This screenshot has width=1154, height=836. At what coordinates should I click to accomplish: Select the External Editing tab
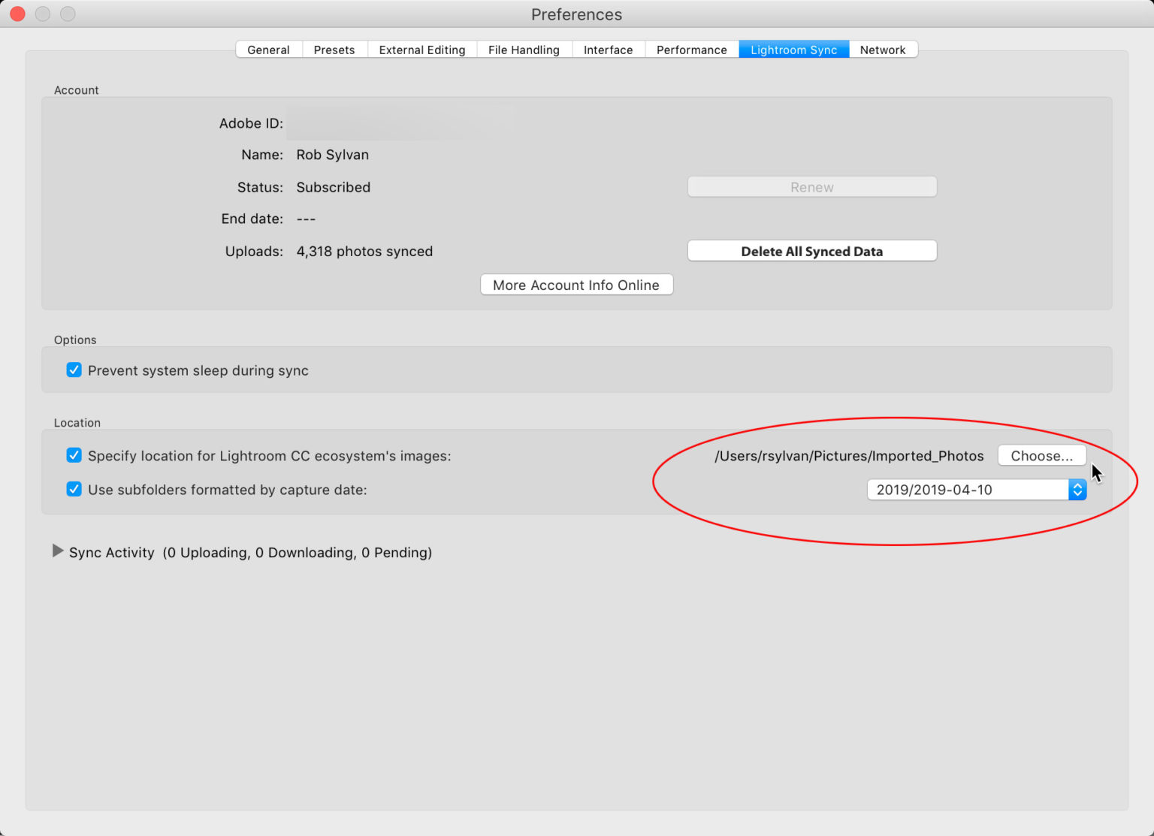pyautogui.click(x=421, y=50)
